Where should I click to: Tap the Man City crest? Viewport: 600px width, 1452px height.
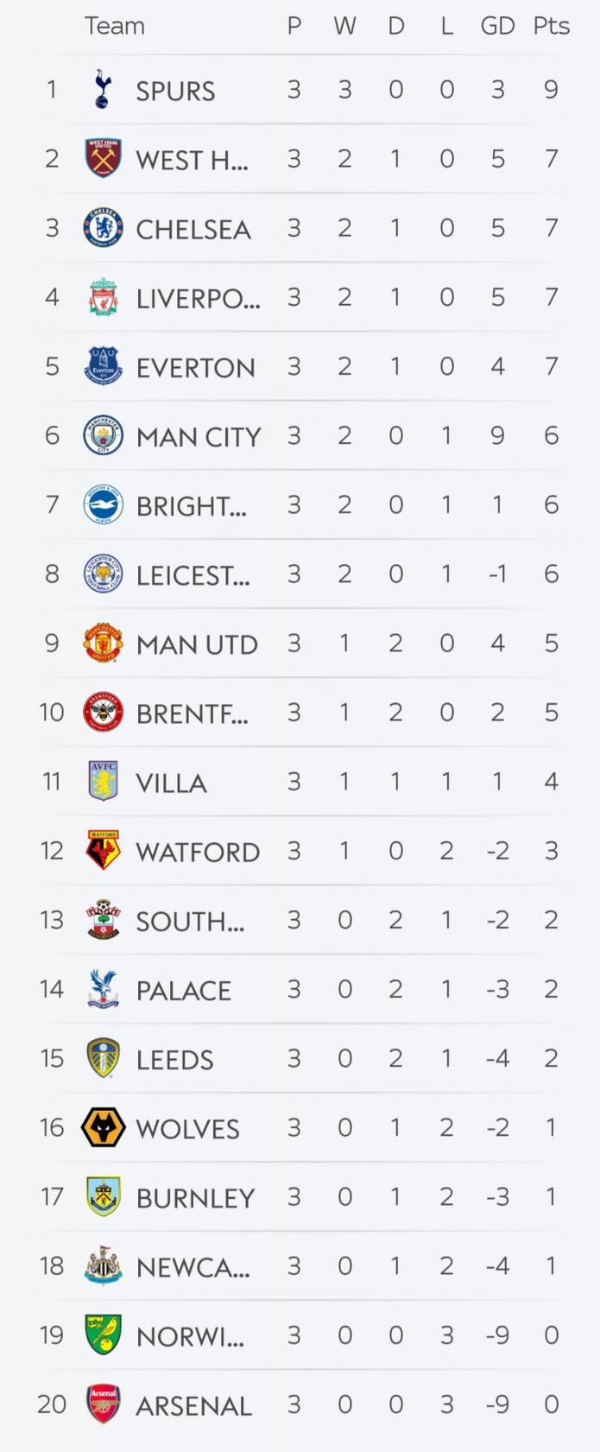[x=103, y=435]
